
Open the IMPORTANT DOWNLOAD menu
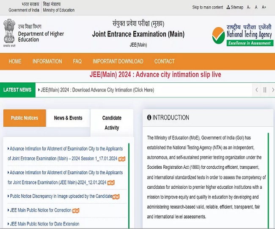pyautogui.click(x=118, y=61)
